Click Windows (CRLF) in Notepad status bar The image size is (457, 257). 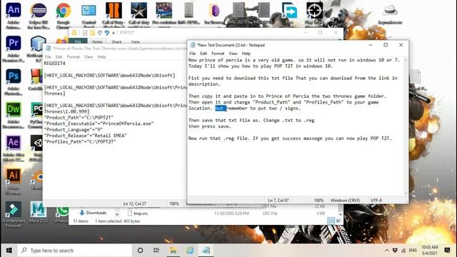(345, 200)
